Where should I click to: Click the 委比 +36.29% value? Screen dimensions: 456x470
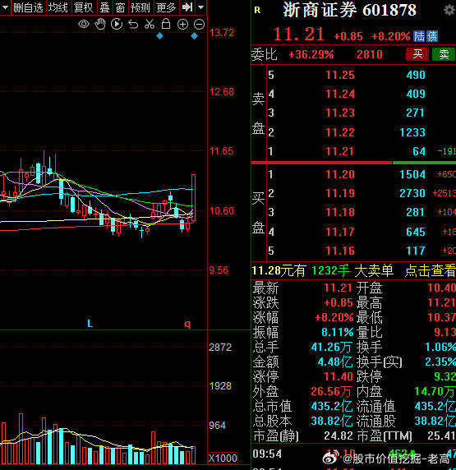[x=311, y=54]
